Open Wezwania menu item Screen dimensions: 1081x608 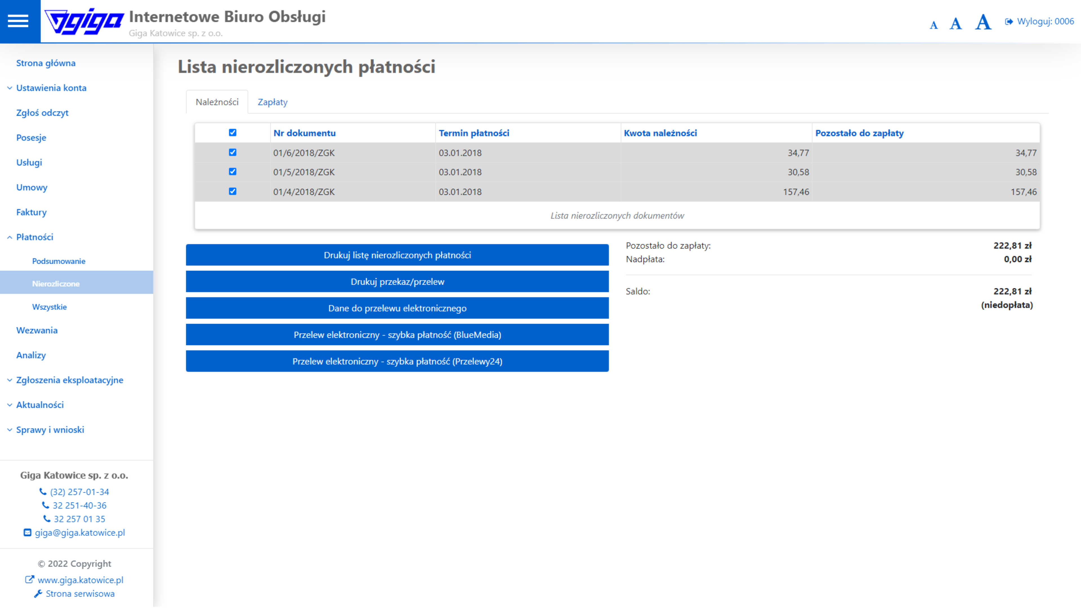click(37, 330)
